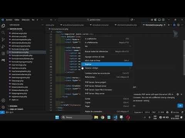Open File Explorer from the taskbar

point(96,117)
